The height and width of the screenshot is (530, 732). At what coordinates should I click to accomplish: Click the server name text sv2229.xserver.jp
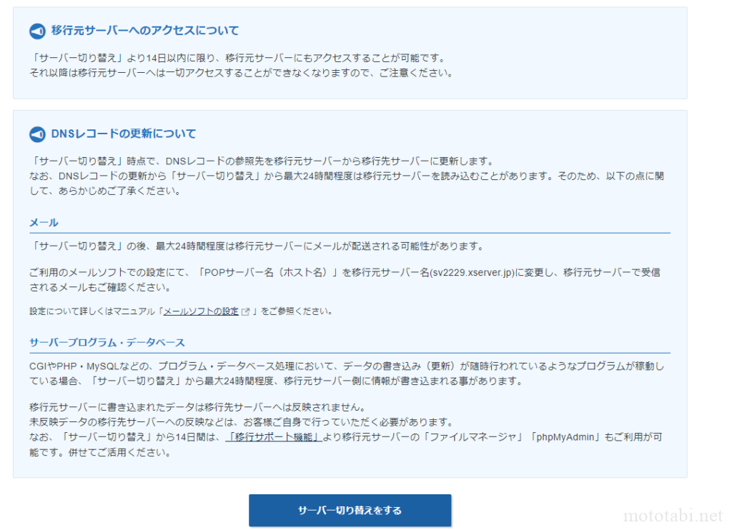[x=472, y=272]
